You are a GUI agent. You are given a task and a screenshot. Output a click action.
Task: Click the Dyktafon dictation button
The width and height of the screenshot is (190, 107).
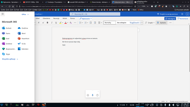[162, 23]
